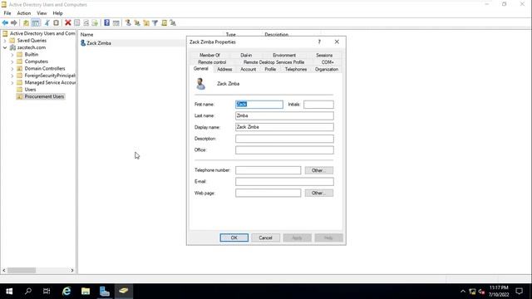This screenshot has height=299, width=532.
Task: Expand Computers container arrow
Action: (x=12, y=61)
